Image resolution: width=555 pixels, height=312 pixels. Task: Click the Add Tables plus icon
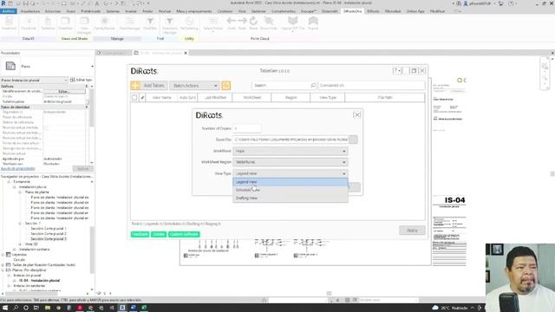pos(135,85)
